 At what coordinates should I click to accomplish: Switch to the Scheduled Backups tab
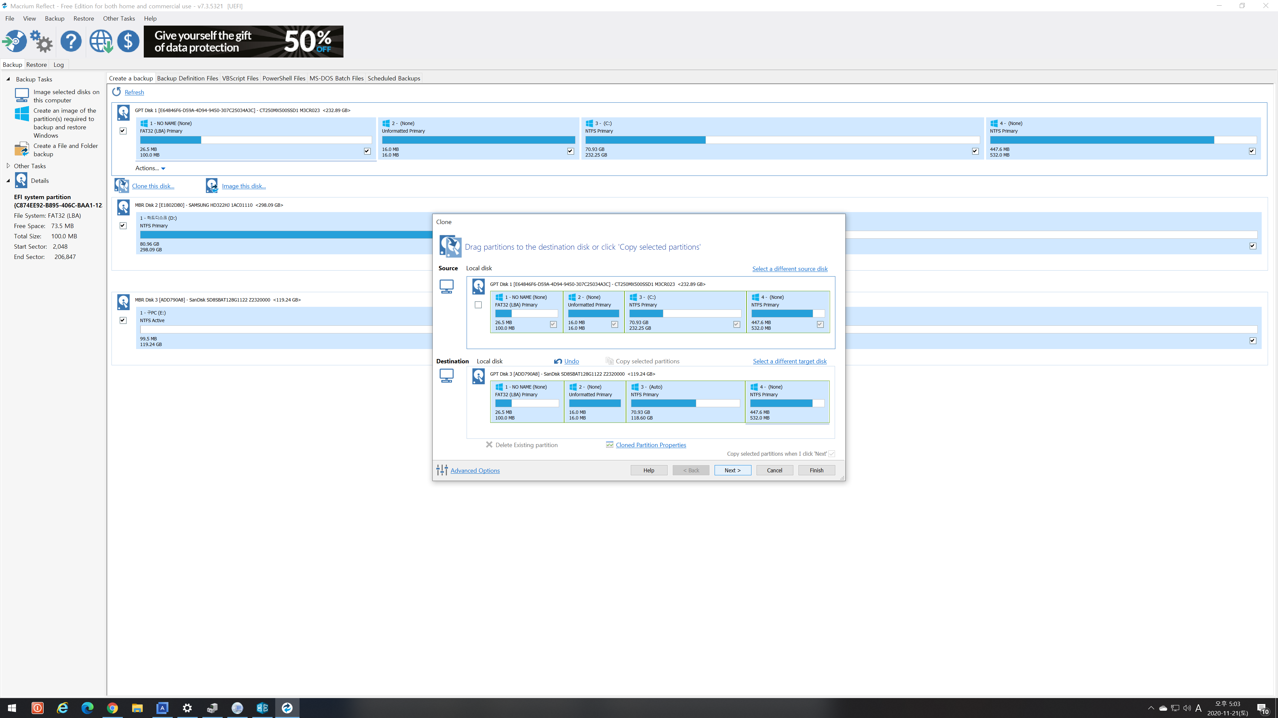point(393,78)
